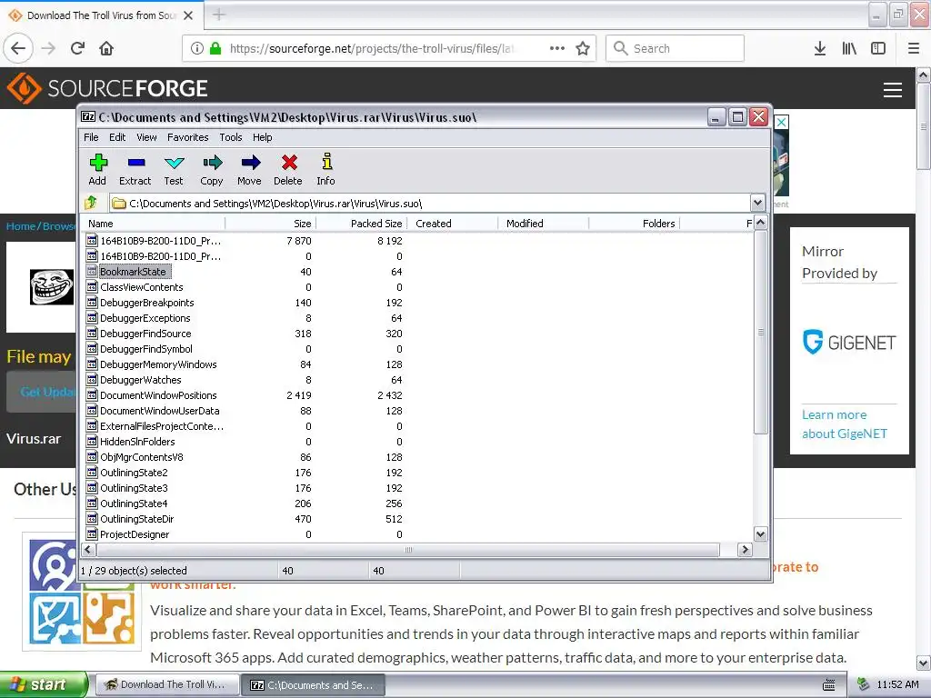931x698 pixels.
Task: Open the 7-Zip Tools menu
Action: 230,137
